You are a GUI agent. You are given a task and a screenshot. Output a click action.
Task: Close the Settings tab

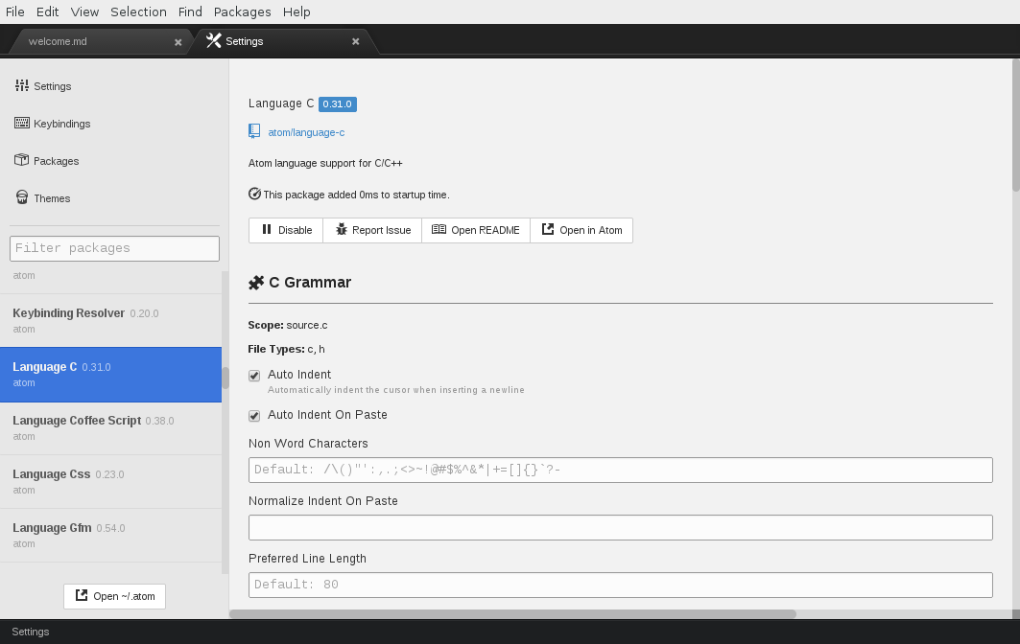coord(356,41)
